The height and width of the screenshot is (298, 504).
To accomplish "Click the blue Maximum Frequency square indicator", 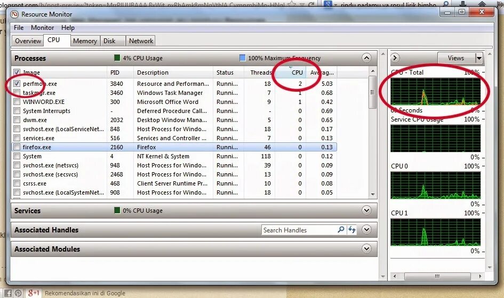I will coord(243,58).
